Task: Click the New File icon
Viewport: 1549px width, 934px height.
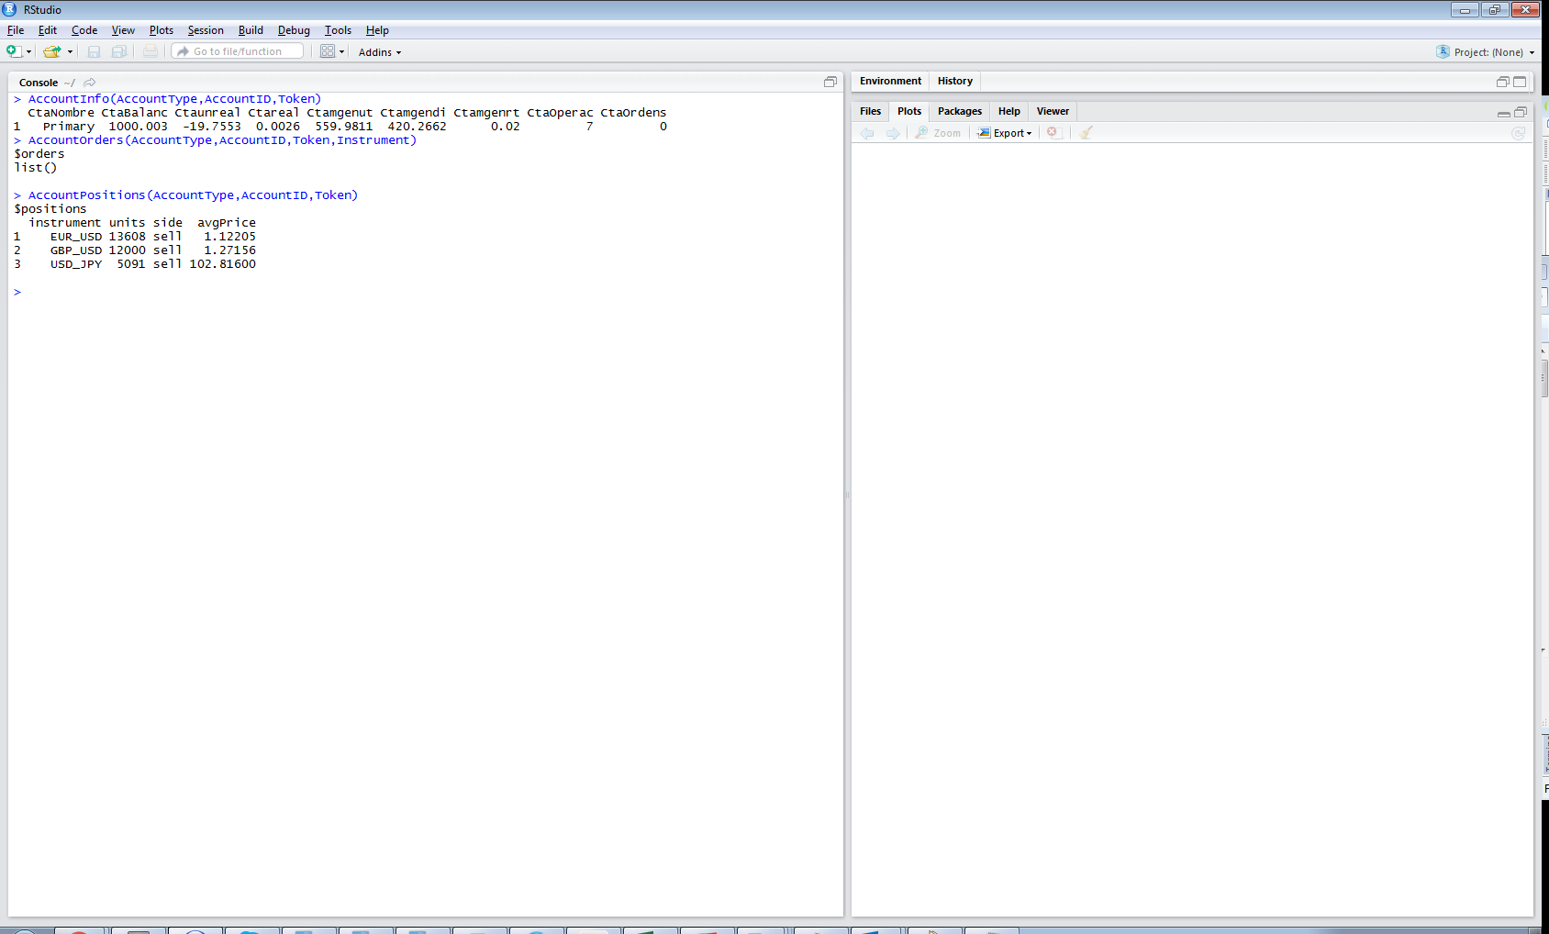Action: [14, 51]
